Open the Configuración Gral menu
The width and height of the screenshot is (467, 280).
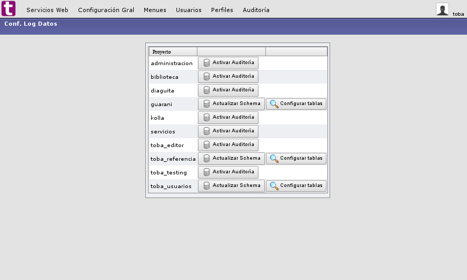coord(106,10)
